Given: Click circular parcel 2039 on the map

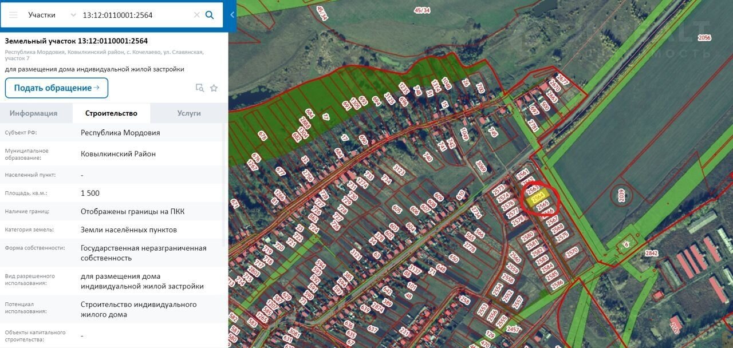Looking at the screenshot, I should 622,196.
